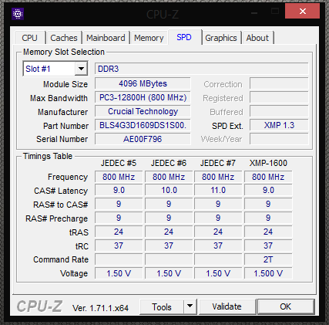
Task: Go to the About tab
Action: (x=257, y=38)
